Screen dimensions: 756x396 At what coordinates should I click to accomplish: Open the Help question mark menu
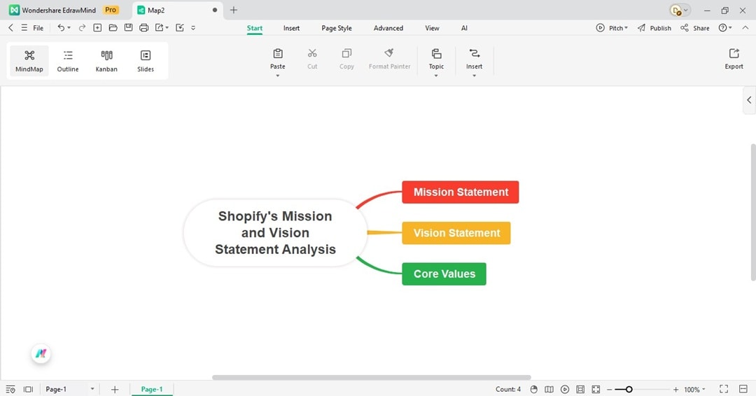(x=724, y=28)
